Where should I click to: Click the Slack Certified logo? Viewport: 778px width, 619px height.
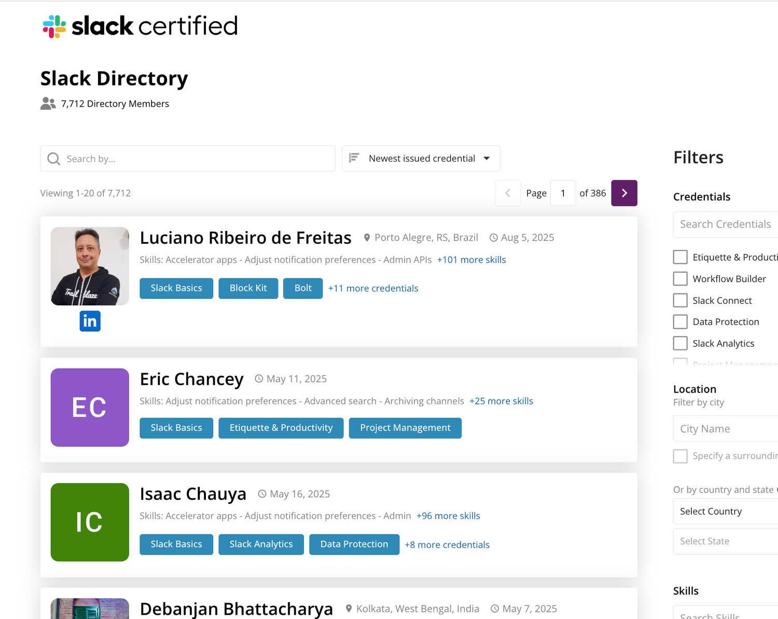[x=140, y=26]
